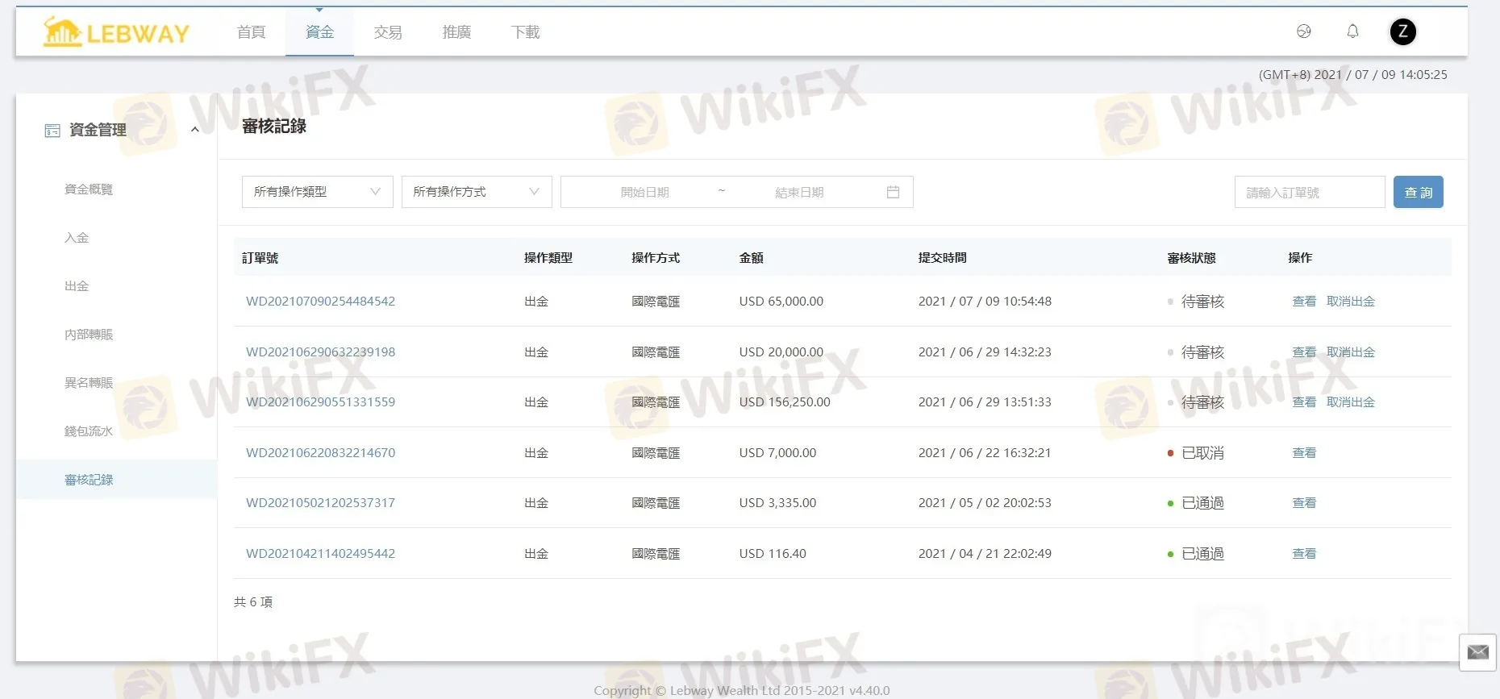
Task: Click 查看 for USD 20,000.00 withdrawal
Action: pos(1304,352)
